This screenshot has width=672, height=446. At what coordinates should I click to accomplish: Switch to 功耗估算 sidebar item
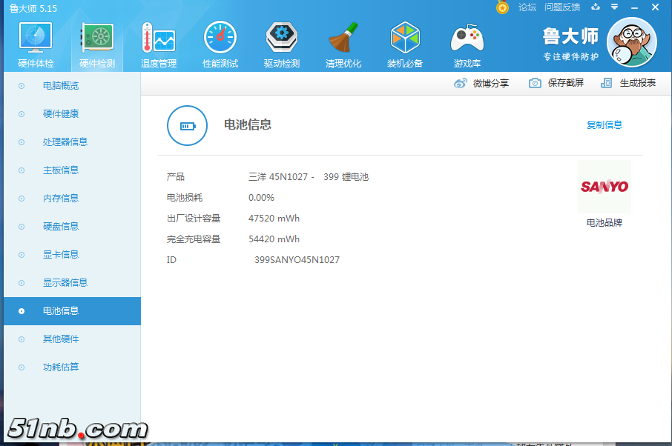point(61,367)
